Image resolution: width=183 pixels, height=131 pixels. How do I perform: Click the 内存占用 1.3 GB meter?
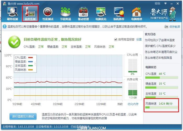pos(133,89)
